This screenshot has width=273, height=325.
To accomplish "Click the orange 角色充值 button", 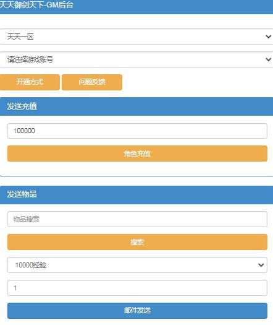I will [x=137, y=154].
